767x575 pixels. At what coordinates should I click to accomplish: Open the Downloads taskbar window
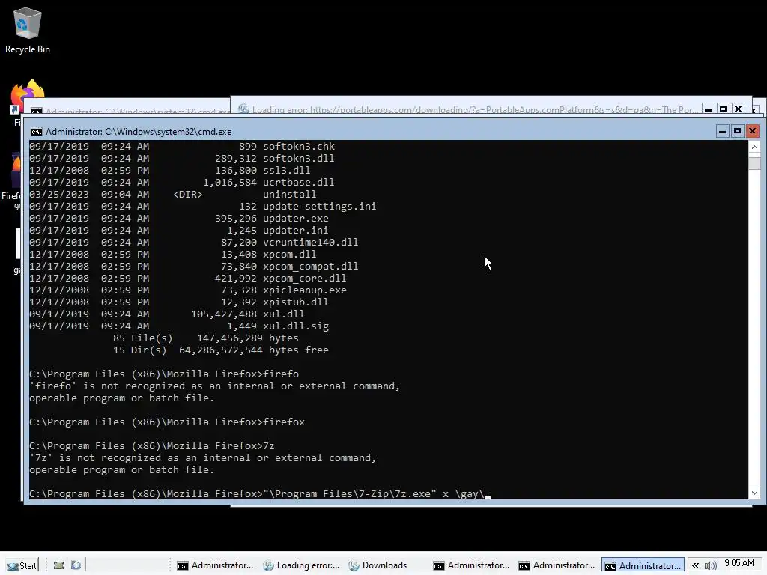tap(378, 565)
